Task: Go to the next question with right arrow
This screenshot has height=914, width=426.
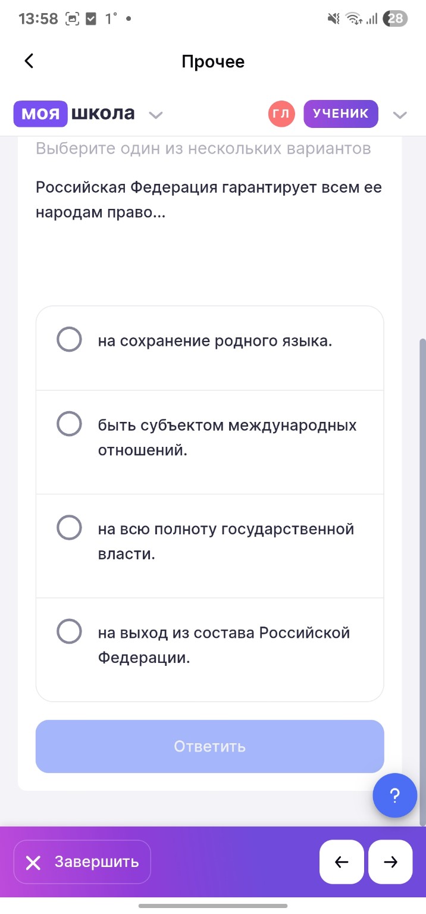Action: [390, 862]
